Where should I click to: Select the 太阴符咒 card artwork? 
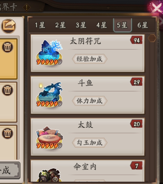pyautogui.click(x=49, y=52)
